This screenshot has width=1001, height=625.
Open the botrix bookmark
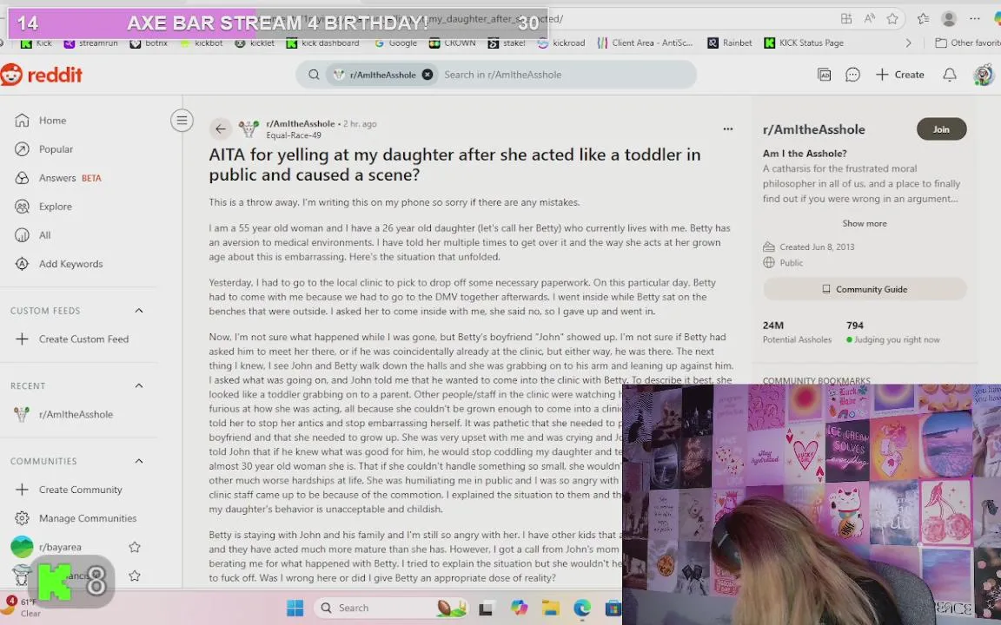coord(149,43)
